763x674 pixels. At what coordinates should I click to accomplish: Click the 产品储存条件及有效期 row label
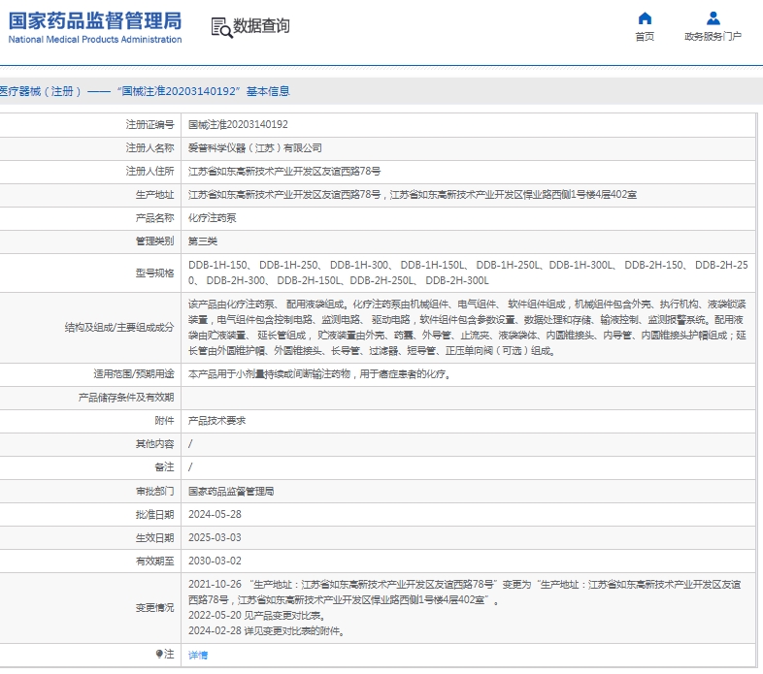[126, 398]
